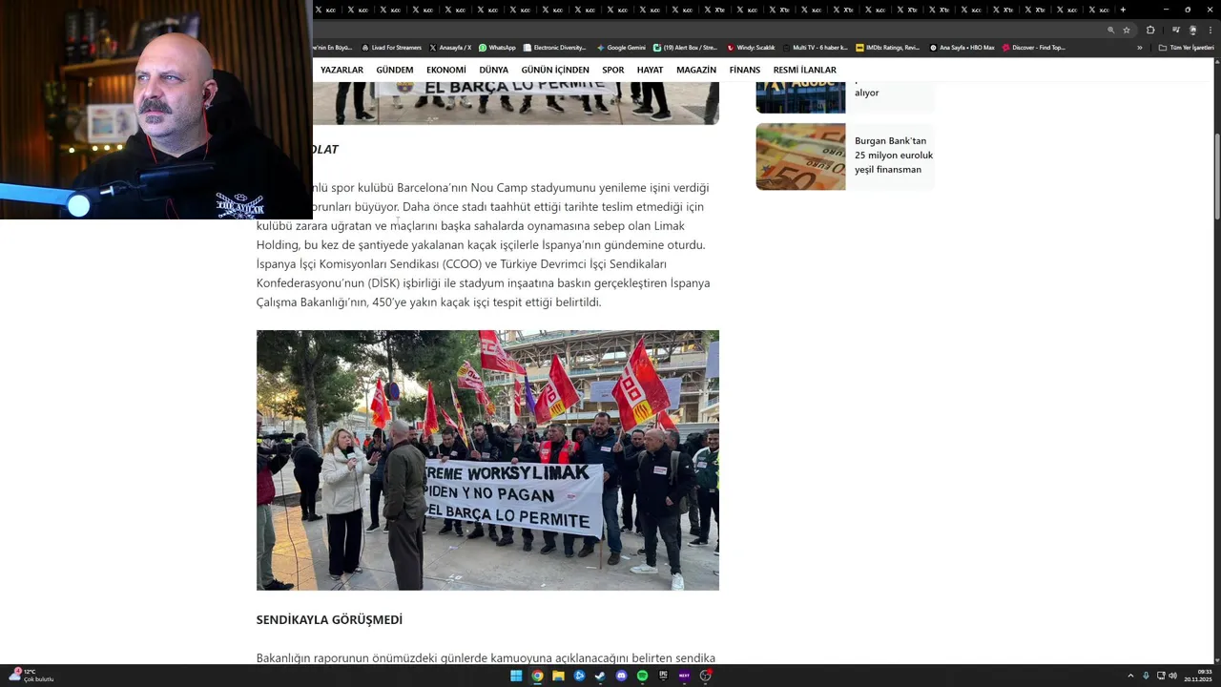Viewport: 1221px width, 687px height.
Task: Open the WhatsApp bookmark
Action: (x=497, y=48)
